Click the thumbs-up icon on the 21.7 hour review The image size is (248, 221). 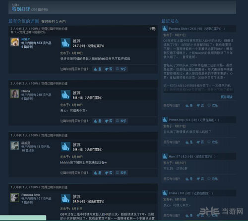[x=65, y=43]
